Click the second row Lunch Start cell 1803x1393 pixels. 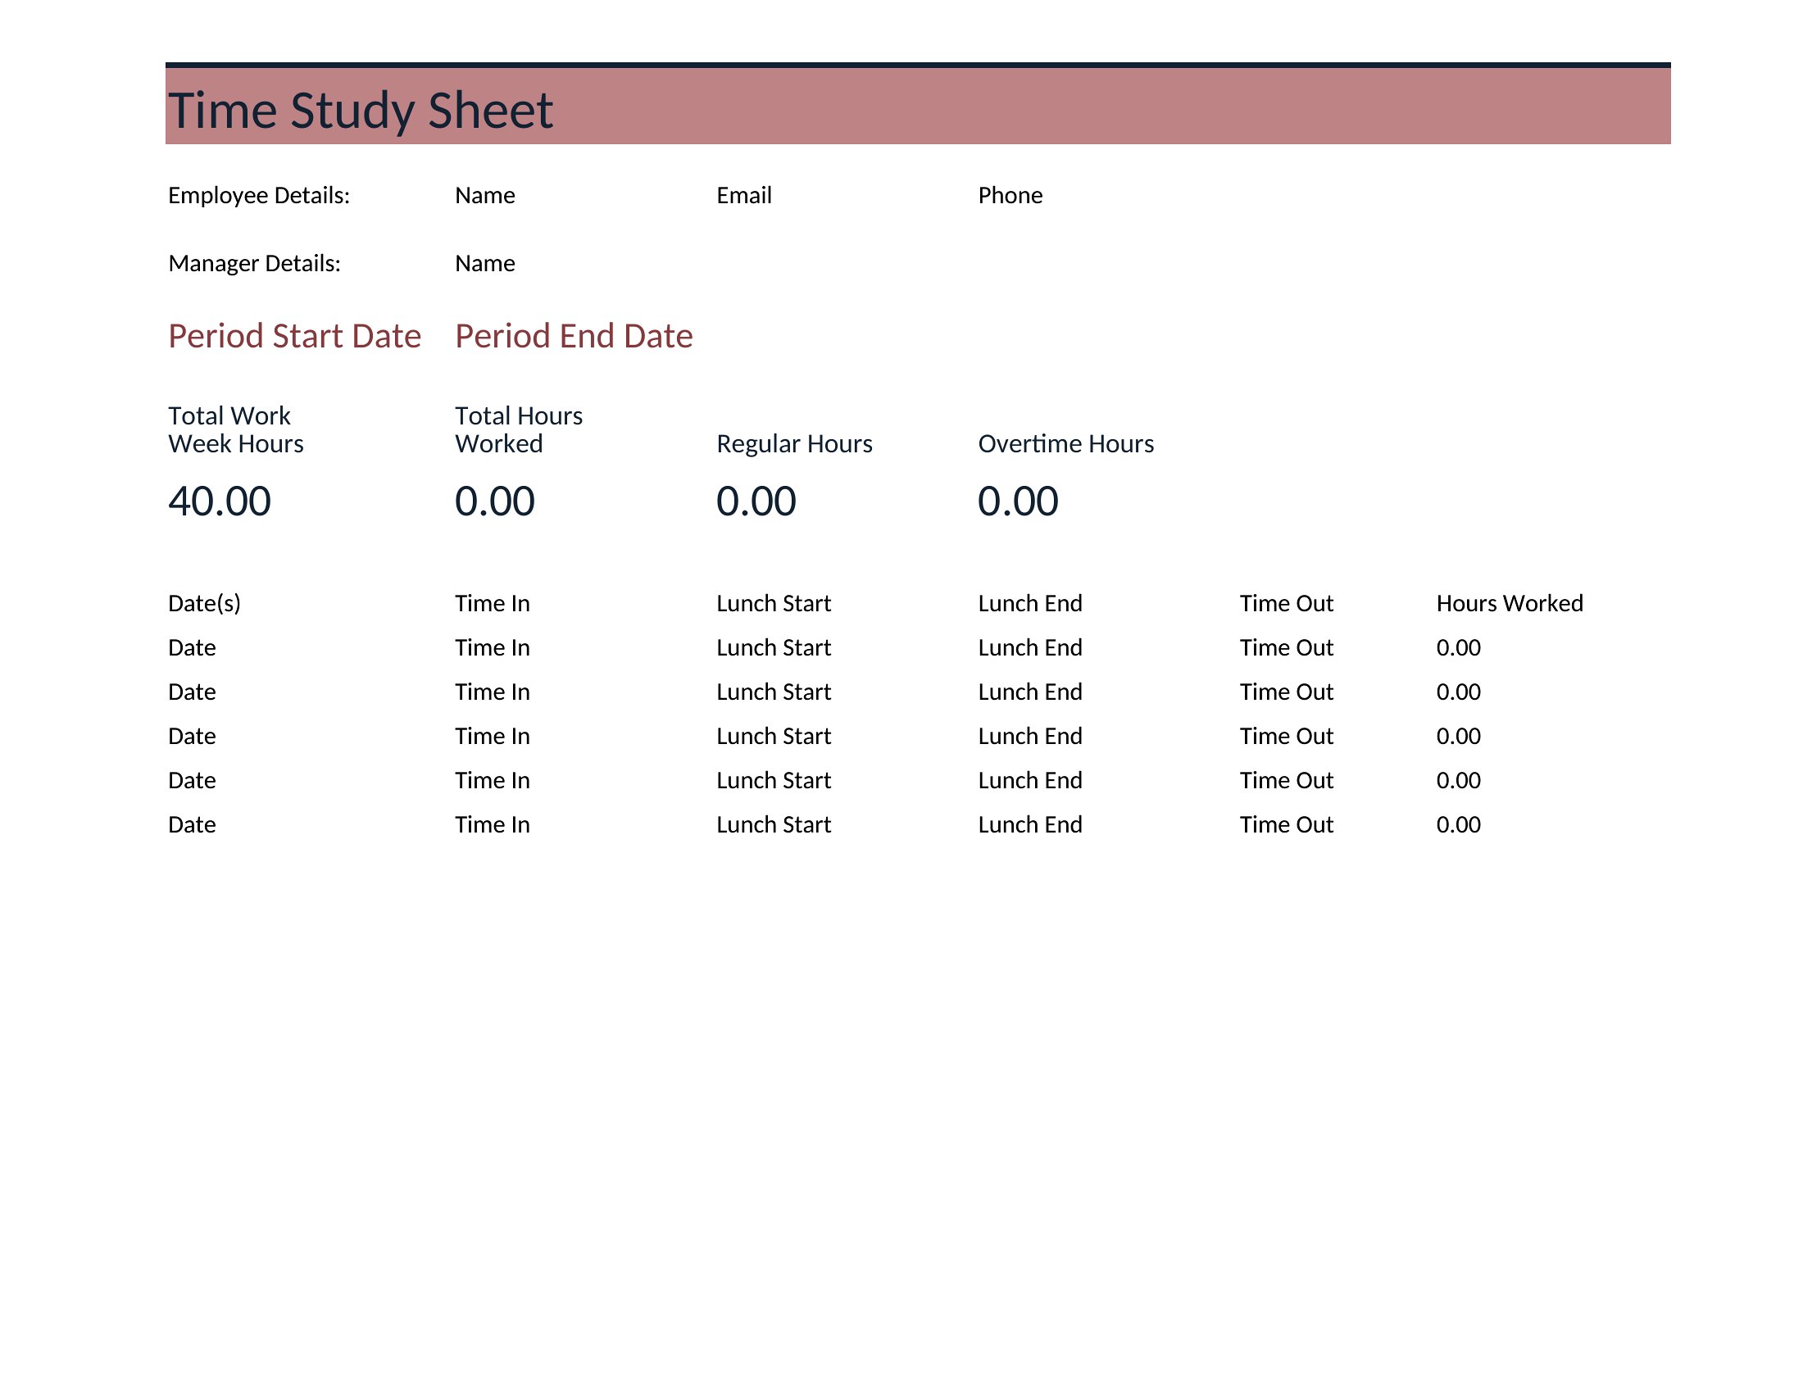click(774, 692)
